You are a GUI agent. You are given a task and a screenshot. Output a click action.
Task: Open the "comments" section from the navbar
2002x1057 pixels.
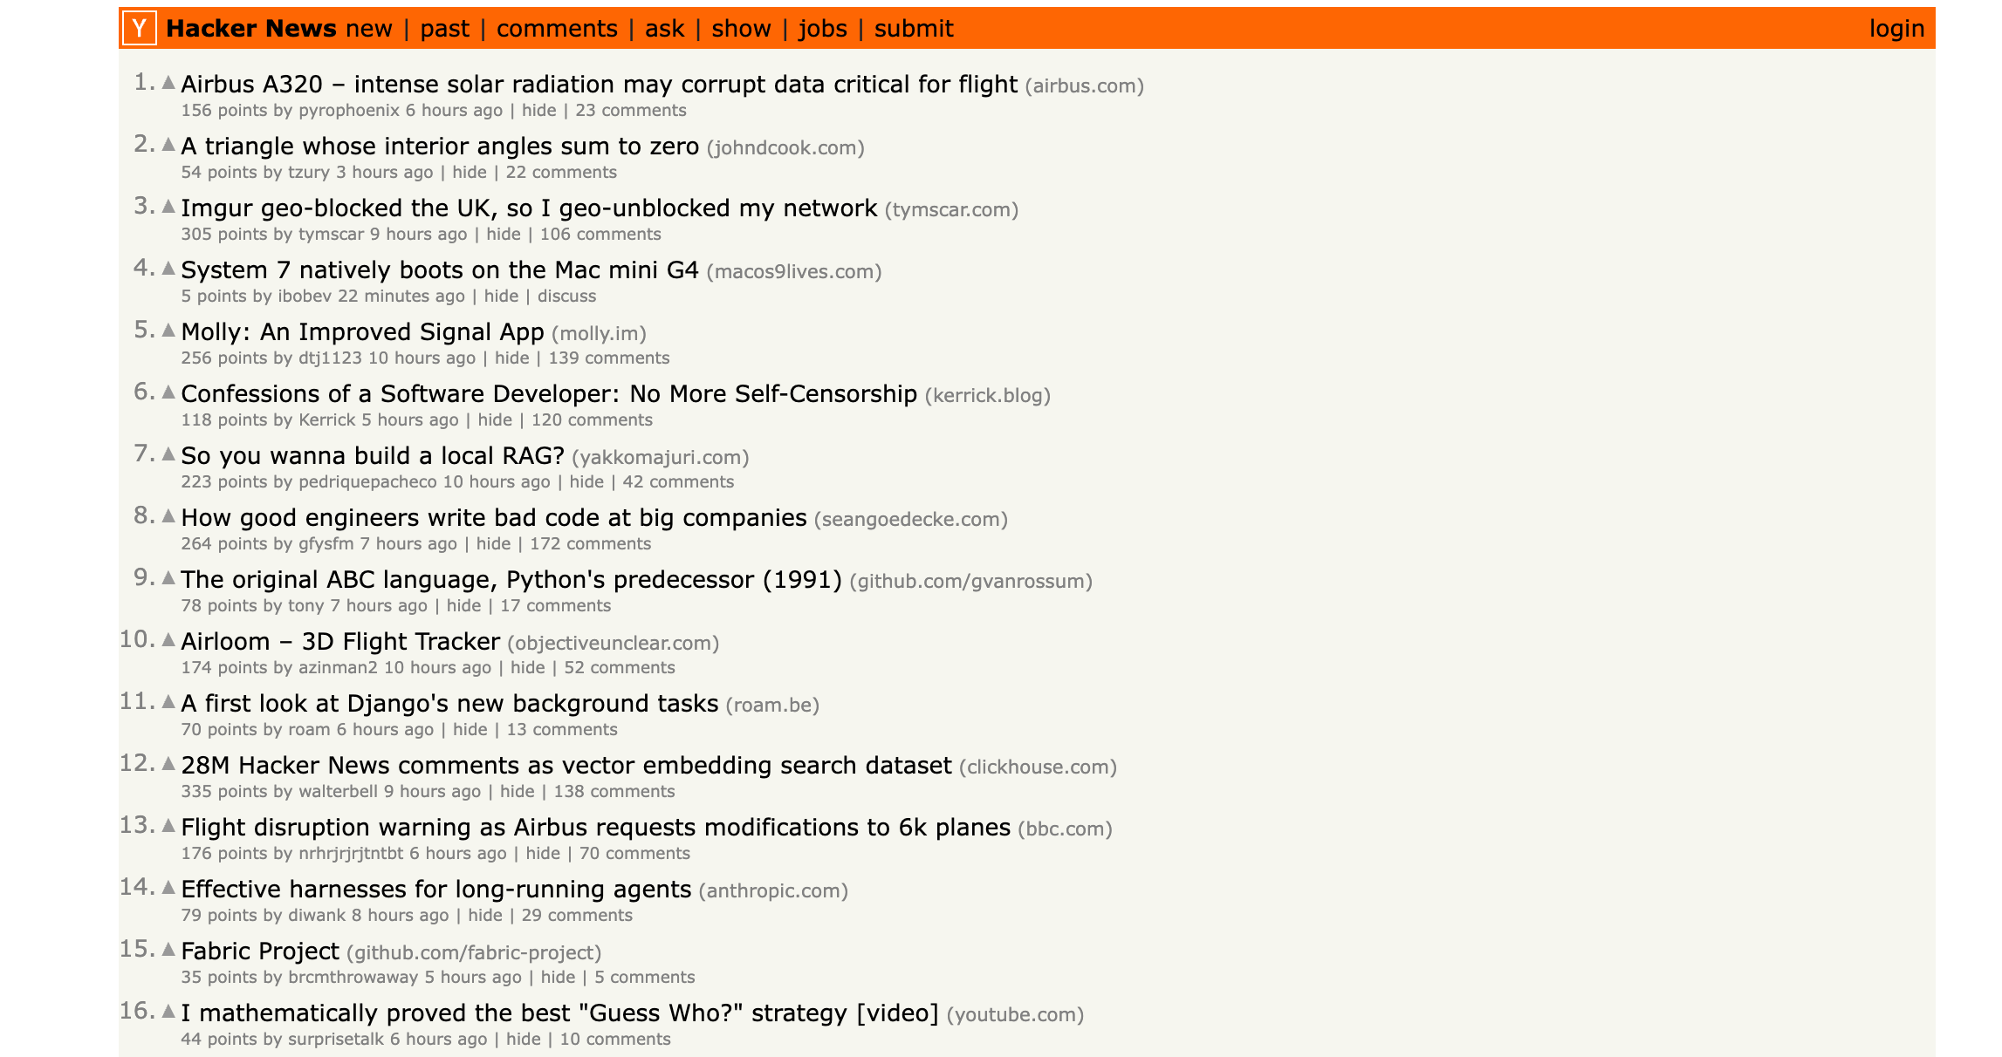click(558, 27)
